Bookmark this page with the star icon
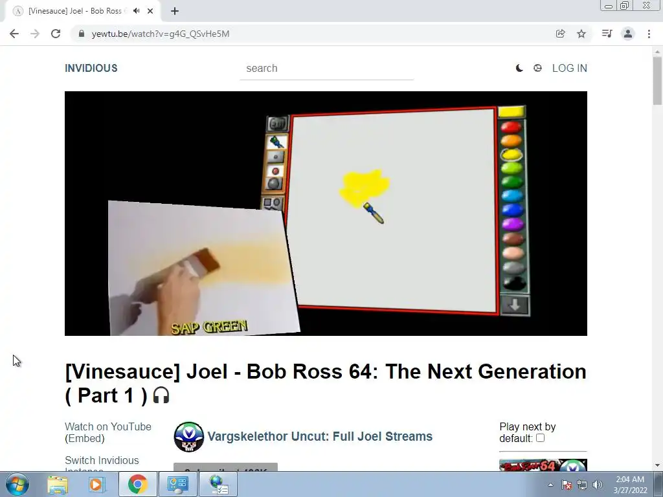This screenshot has height=497, width=663. point(581,34)
